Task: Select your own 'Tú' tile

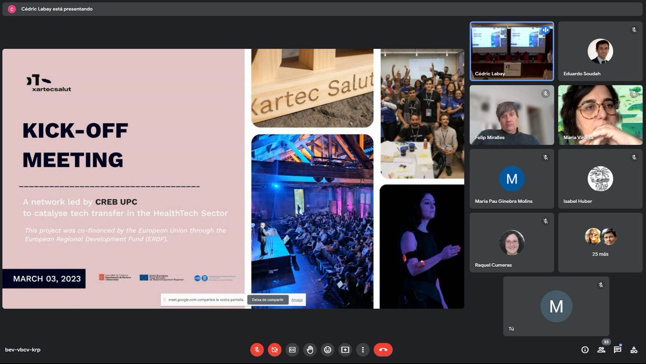Action: click(556, 306)
